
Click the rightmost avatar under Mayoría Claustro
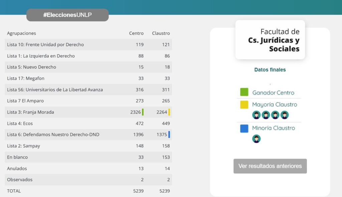(285, 115)
